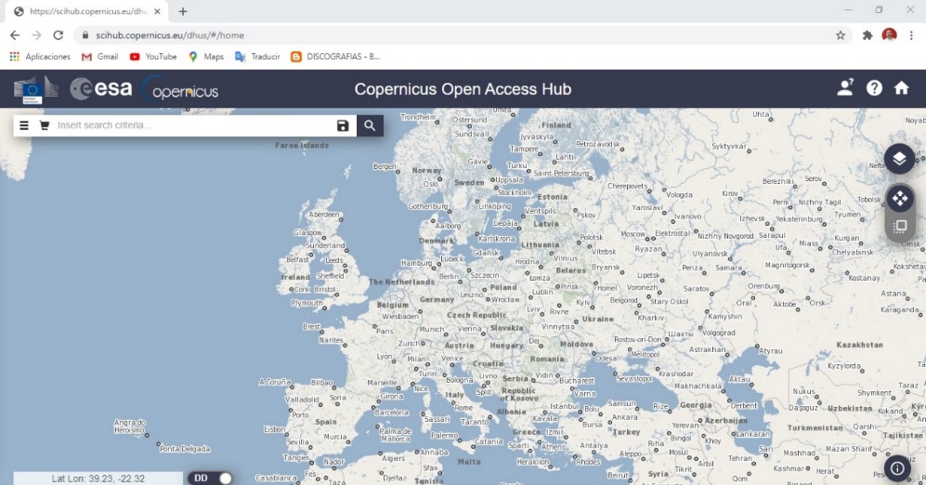
Task: Open the shopping cart icon
Action: [45, 125]
